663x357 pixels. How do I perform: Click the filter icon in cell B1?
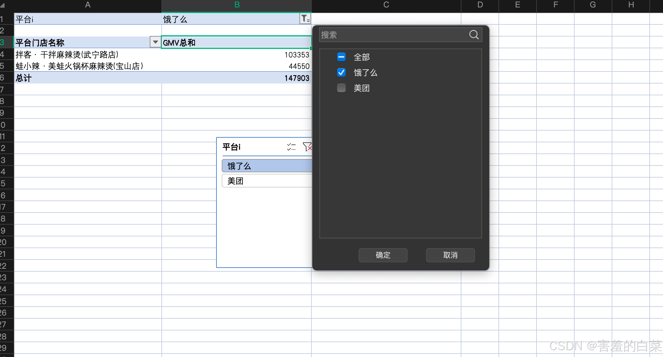[305, 19]
